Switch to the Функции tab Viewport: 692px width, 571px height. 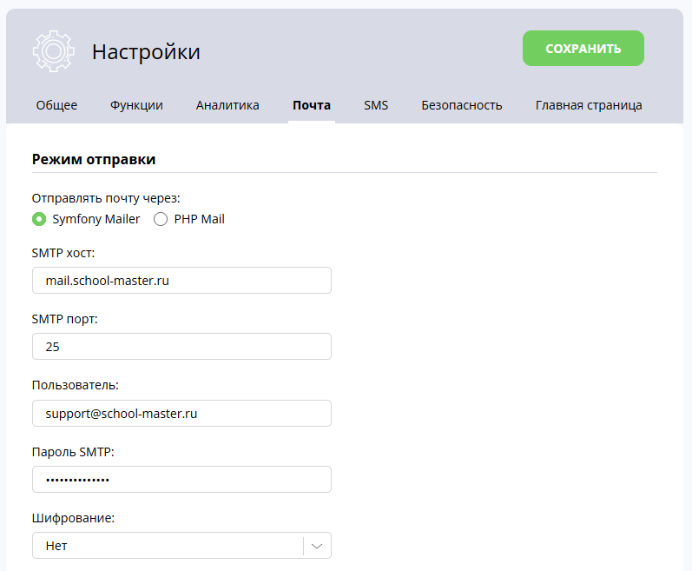[136, 105]
